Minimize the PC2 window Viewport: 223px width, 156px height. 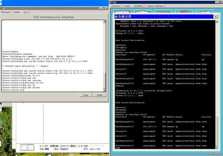point(216,2)
